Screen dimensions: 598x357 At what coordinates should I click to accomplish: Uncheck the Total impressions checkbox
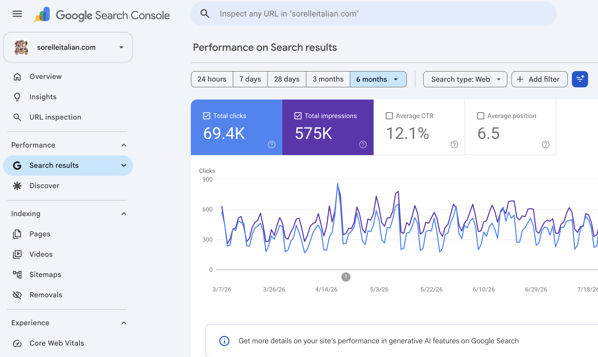(x=298, y=116)
